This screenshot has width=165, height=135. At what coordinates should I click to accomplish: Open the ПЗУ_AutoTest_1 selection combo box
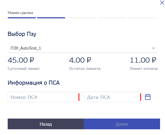click(x=83, y=48)
